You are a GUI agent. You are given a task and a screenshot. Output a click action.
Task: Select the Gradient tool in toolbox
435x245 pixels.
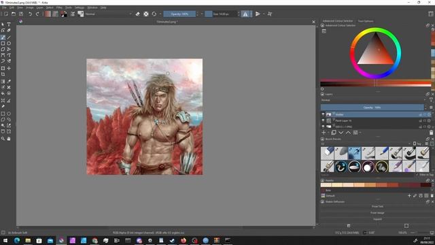3,82
